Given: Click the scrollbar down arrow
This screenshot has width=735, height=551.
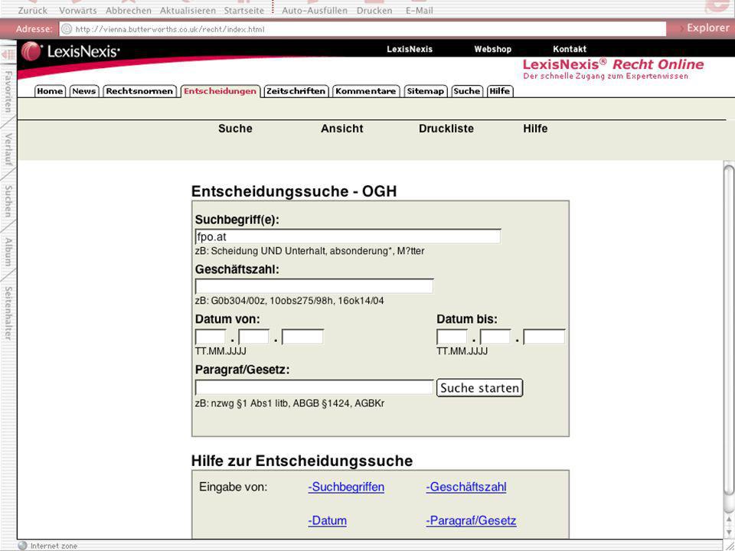Looking at the screenshot, I should [729, 531].
